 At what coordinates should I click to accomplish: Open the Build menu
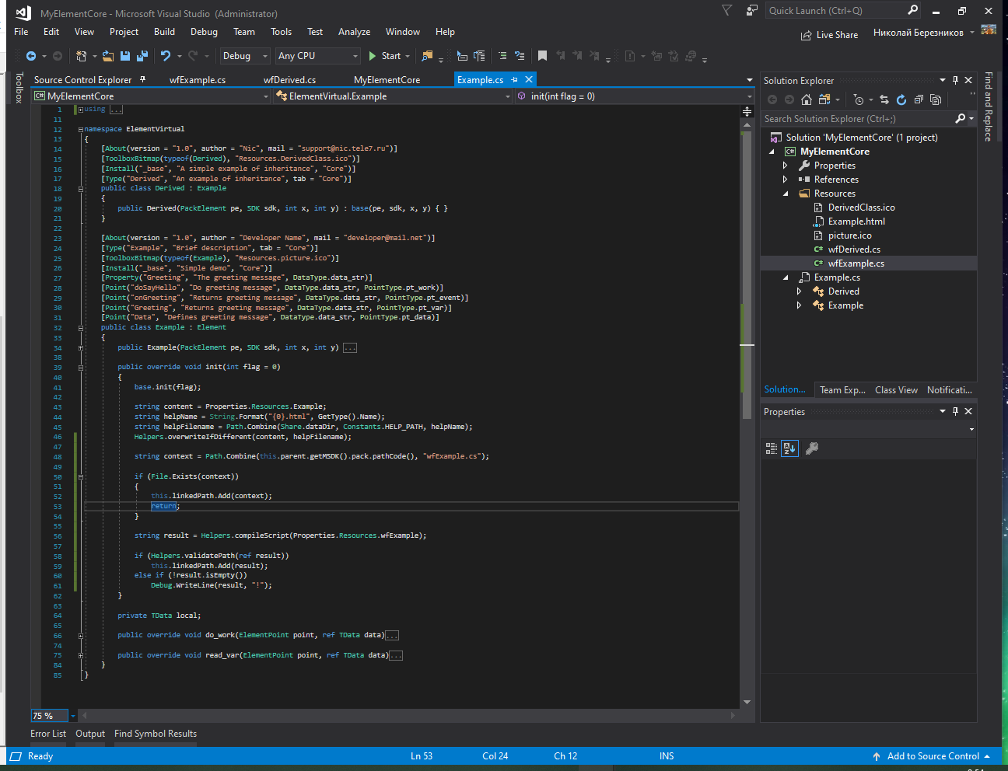click(164, 32)
